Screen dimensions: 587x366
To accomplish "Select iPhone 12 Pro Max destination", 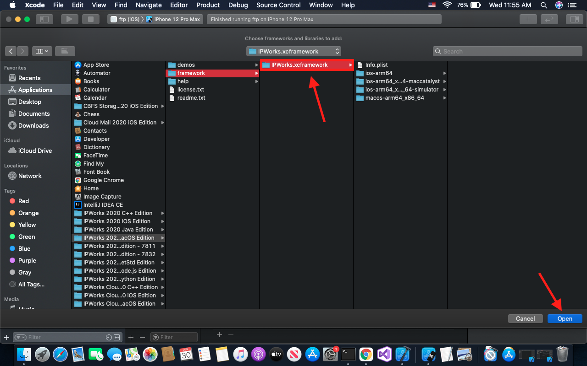I will point(173,19).
